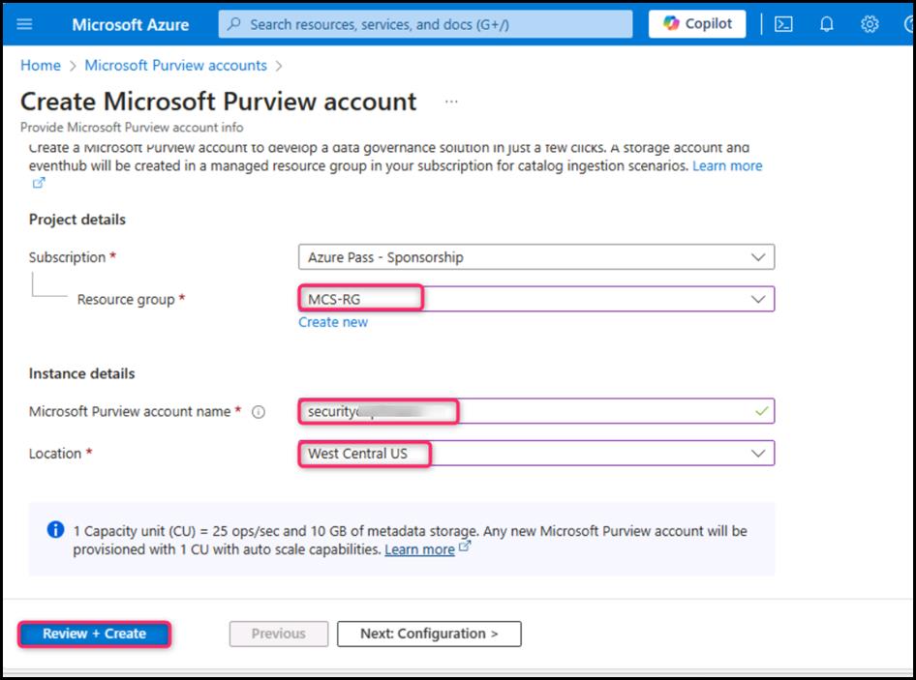
Task: Click the search resources, services, and docs box
Action: (426, 24)
